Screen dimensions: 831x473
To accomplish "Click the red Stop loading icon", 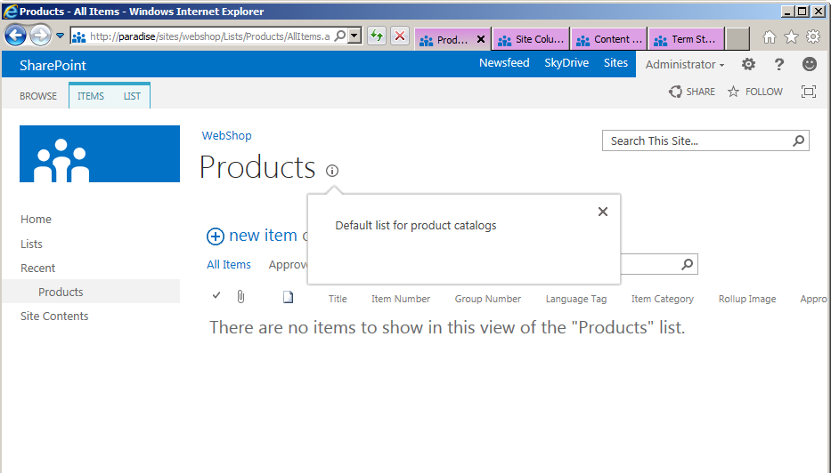I will [400, 36].
